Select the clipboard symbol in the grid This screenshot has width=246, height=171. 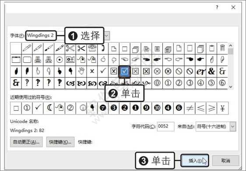(x=211, y=48)
